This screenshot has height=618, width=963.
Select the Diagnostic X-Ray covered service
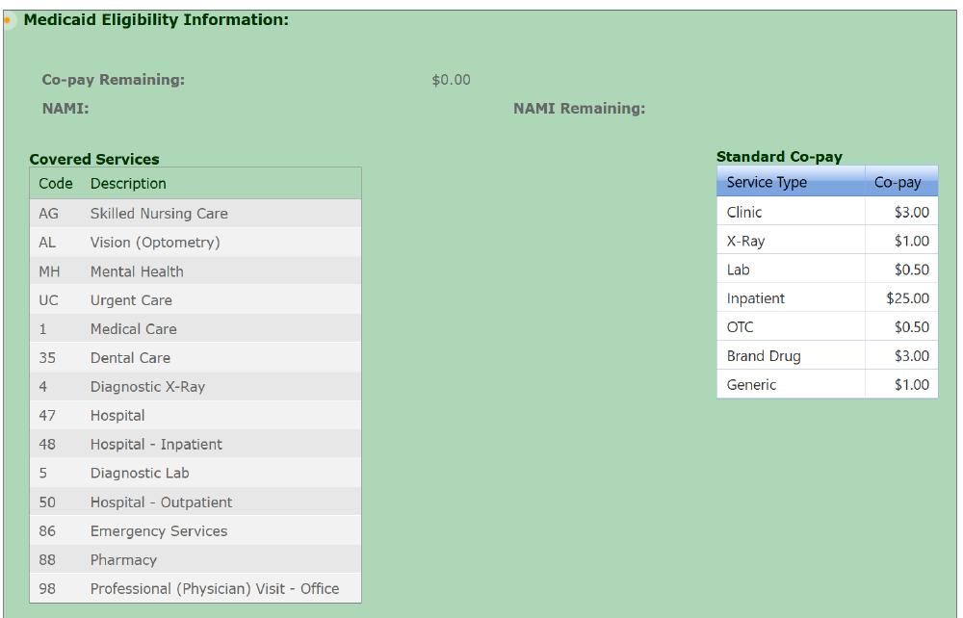(195, 387)
